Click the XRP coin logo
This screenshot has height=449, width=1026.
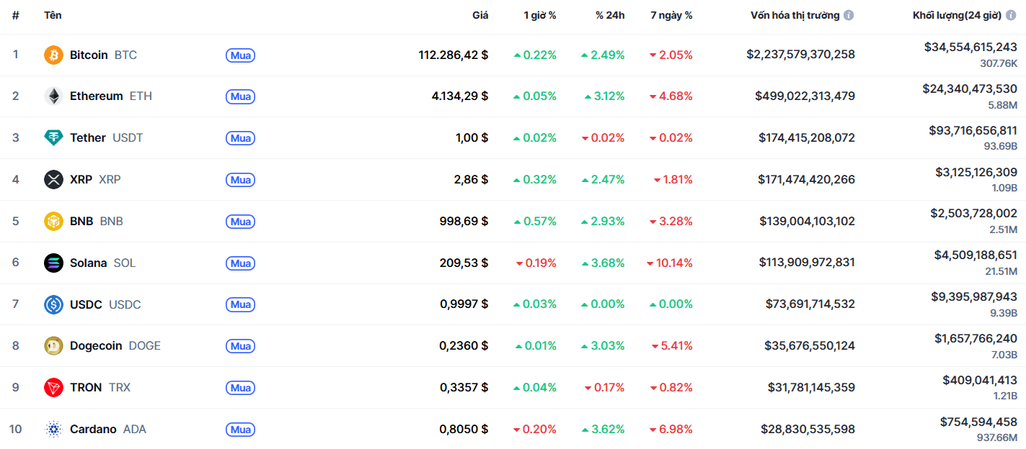(x=53, y=179)
